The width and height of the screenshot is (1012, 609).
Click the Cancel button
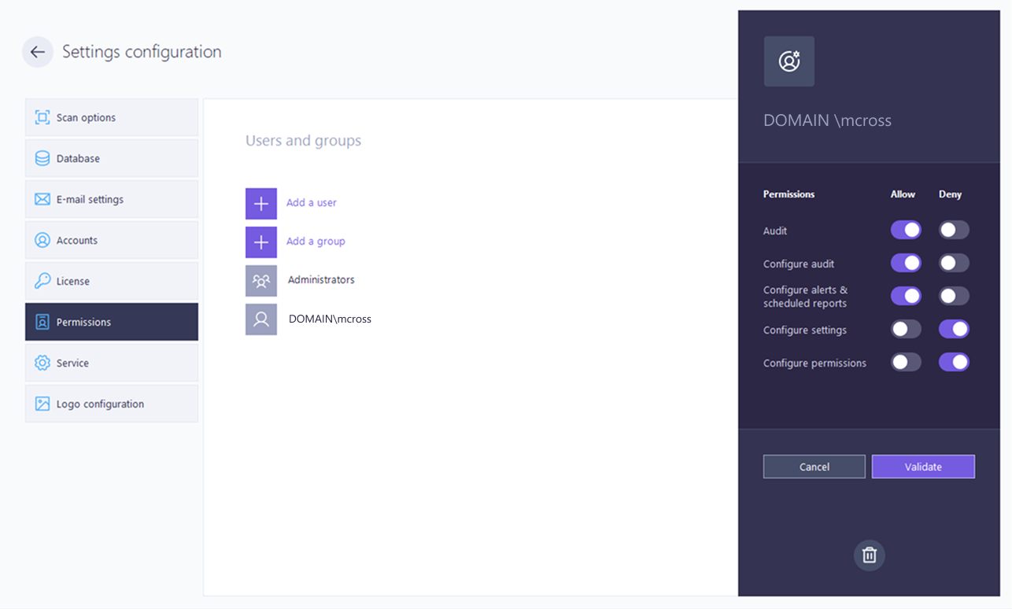point(814,467)
